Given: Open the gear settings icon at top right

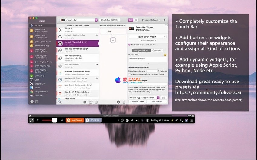Looking at the screenshot, I should [165, 20].
